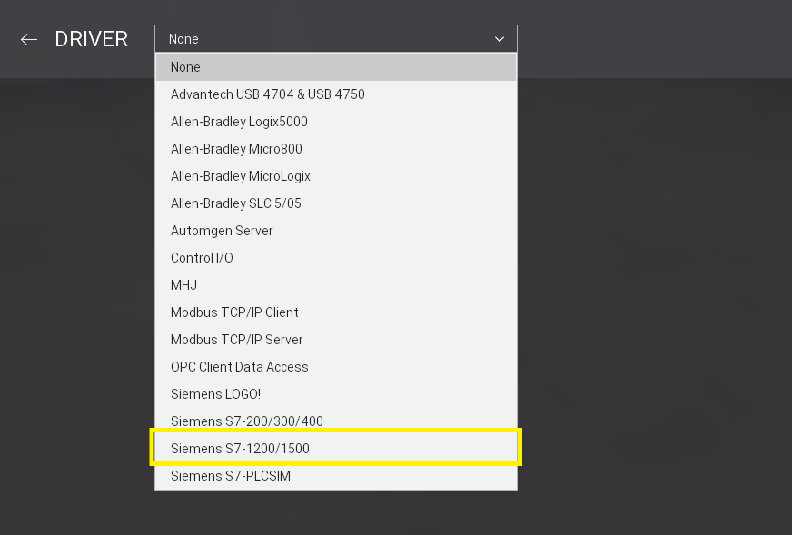Select Allen-Bradley SLC 5/05

(x=235, y=203)
